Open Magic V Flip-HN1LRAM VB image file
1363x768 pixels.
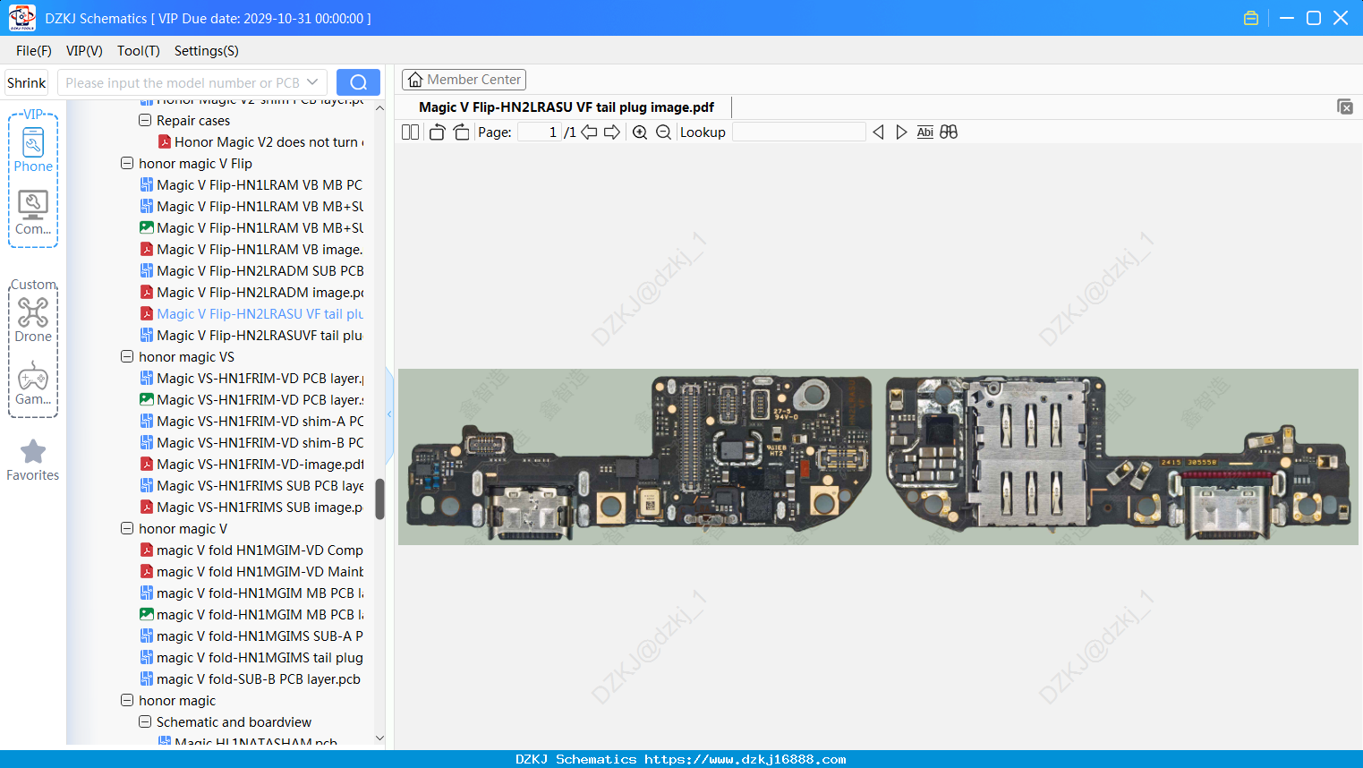(x=251, y=249)
